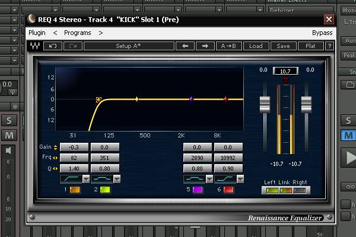
Task: Open the band 5 filter type dropdown
Action: tap(209, 179)
